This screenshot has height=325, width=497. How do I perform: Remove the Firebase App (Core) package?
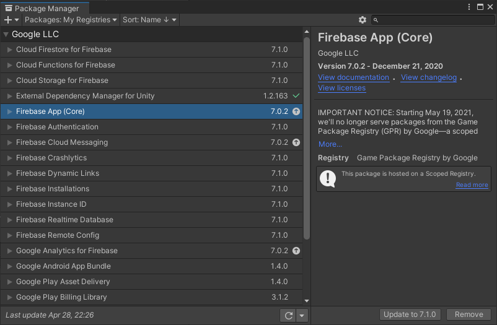pyautogui.click(x=468, y=314)
